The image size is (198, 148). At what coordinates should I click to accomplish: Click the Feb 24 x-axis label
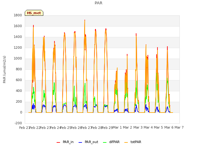(56, 128)
